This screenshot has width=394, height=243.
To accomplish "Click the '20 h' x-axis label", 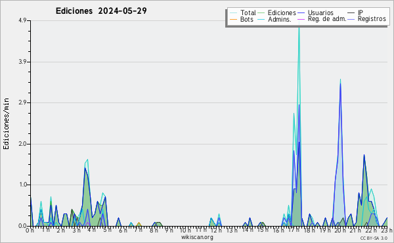I will click(340, 230).
